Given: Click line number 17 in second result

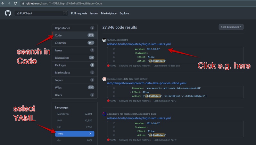Looking at the screenshot, I should point(114,88).
